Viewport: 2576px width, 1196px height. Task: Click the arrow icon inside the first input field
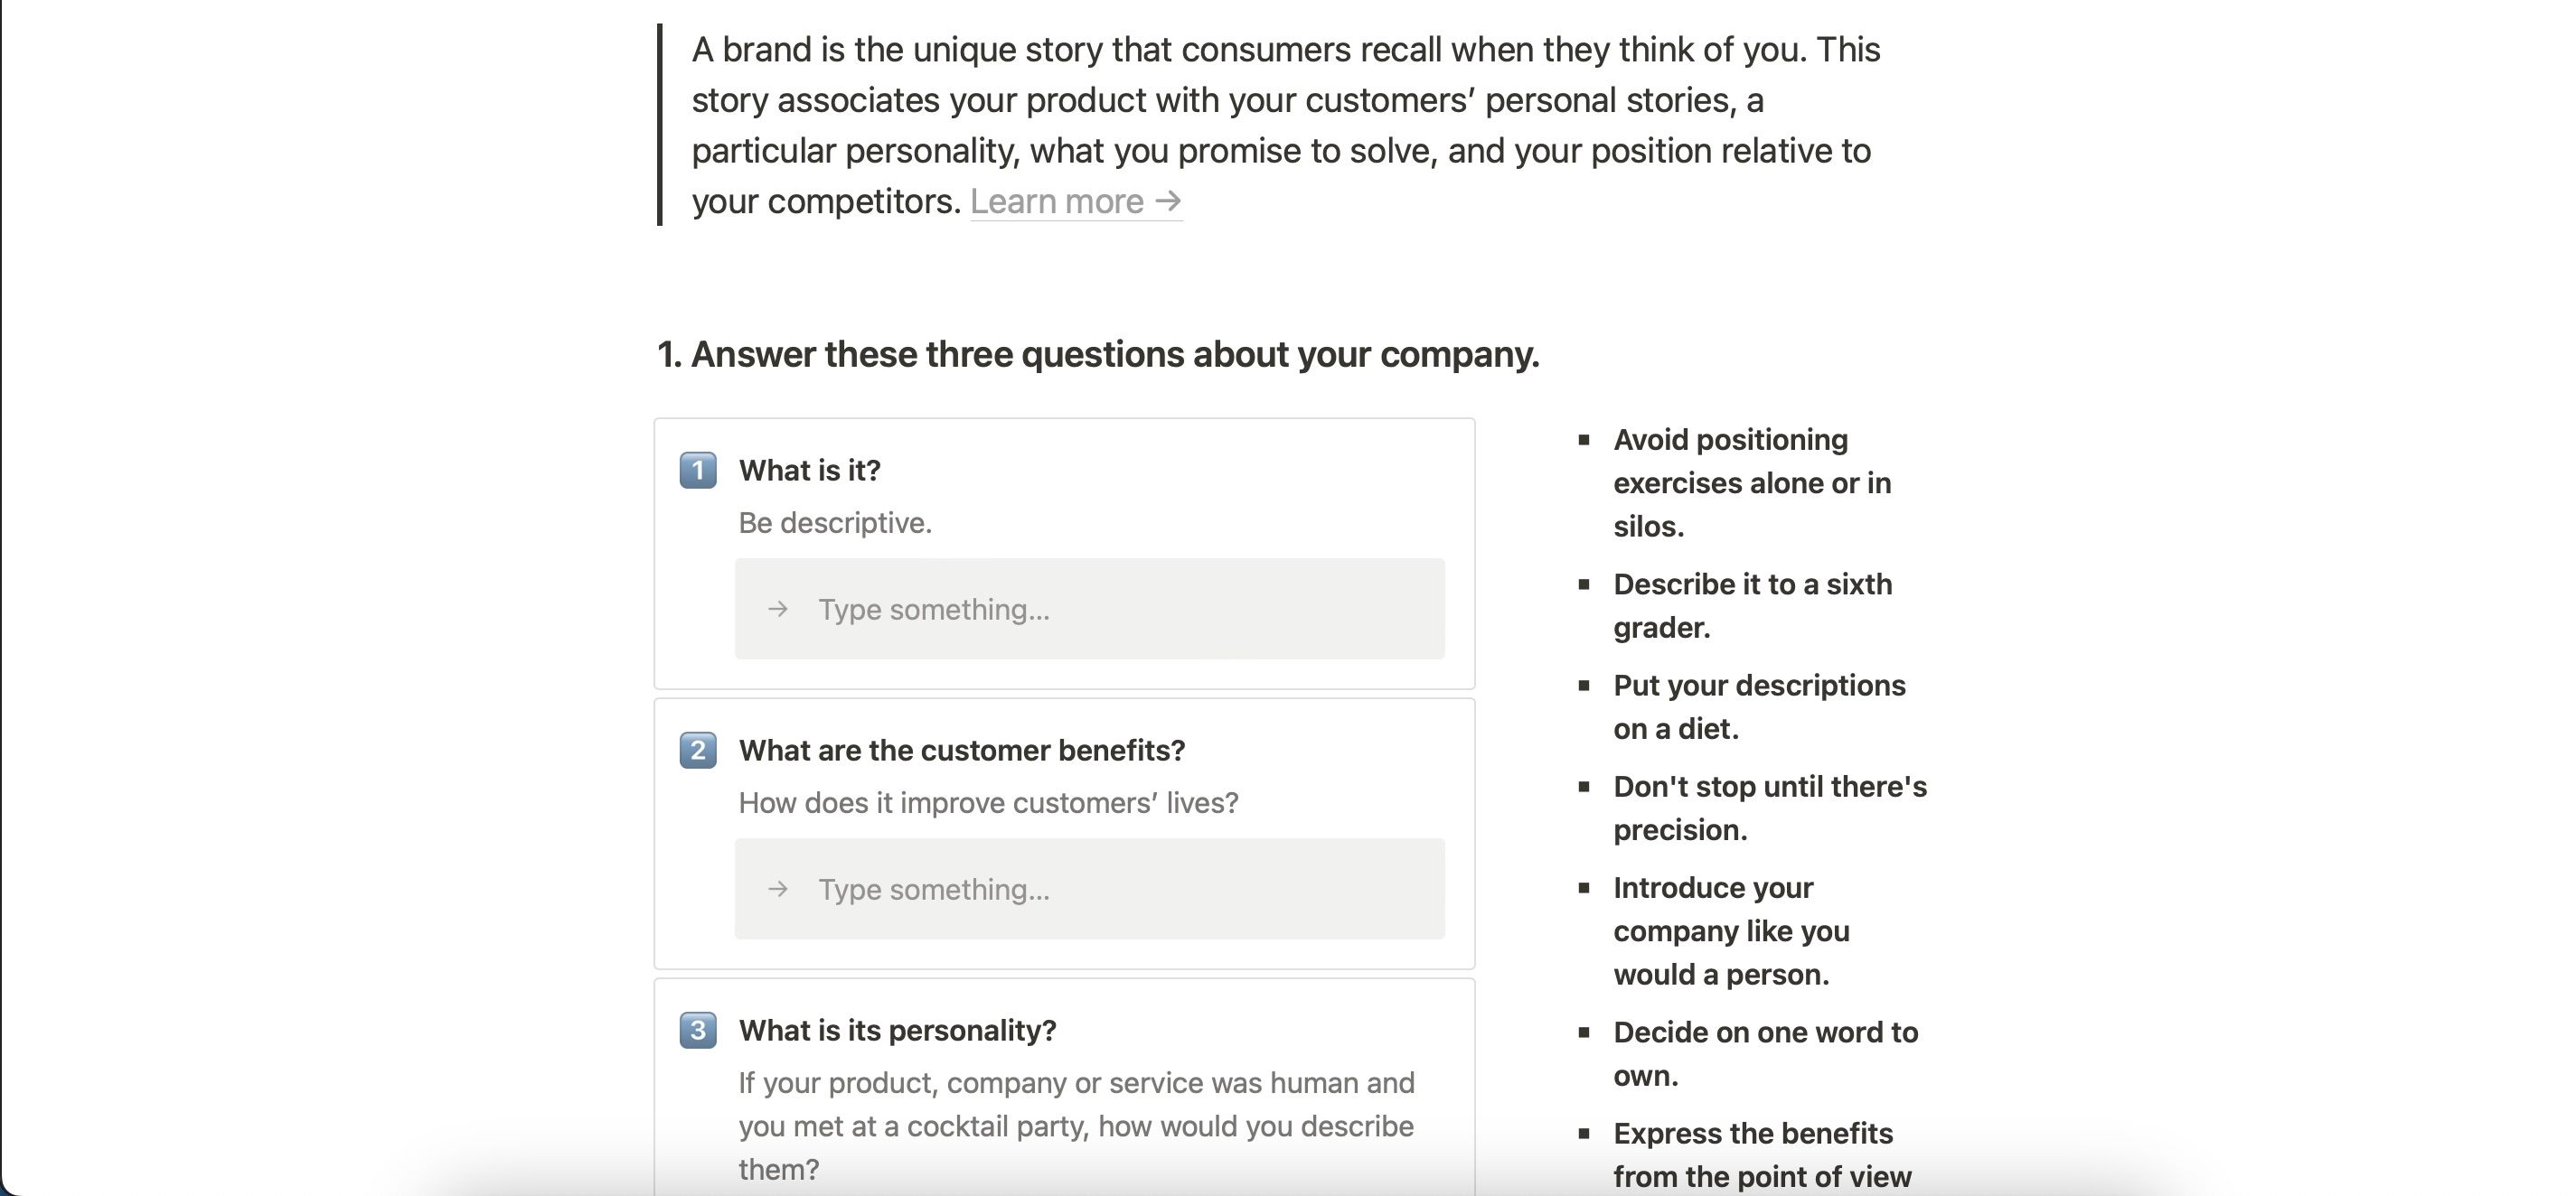[778, 609]
